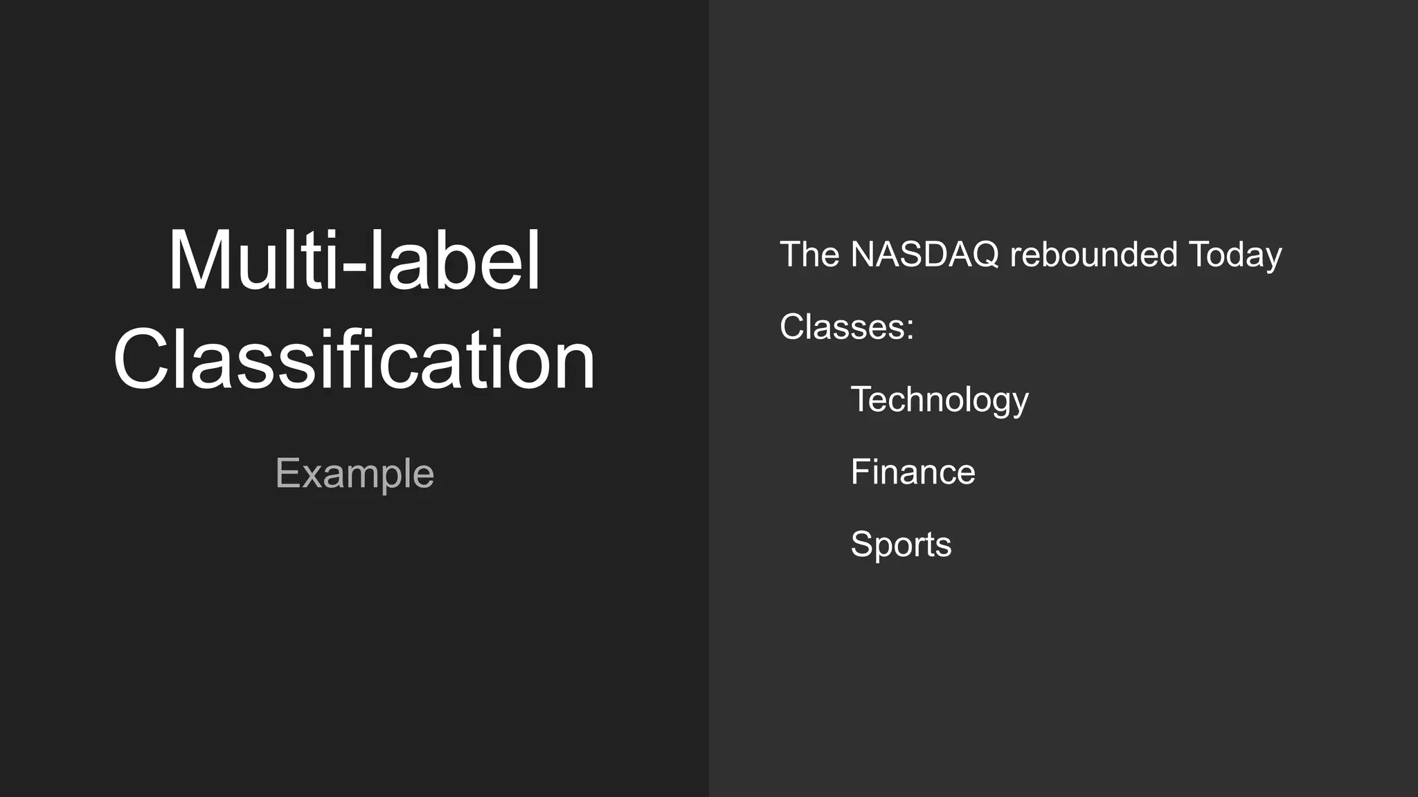Click the capital "C" of Classification
1418x797 pixels.
coord(142,358)
